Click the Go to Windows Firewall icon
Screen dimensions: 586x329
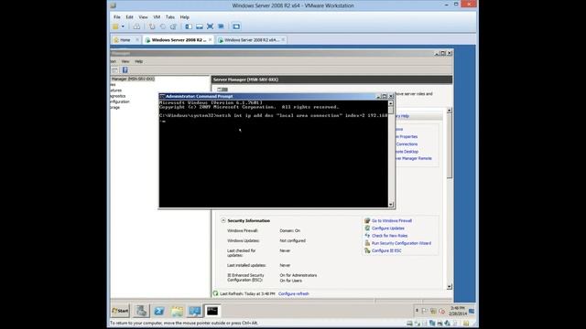click(367, 221)
